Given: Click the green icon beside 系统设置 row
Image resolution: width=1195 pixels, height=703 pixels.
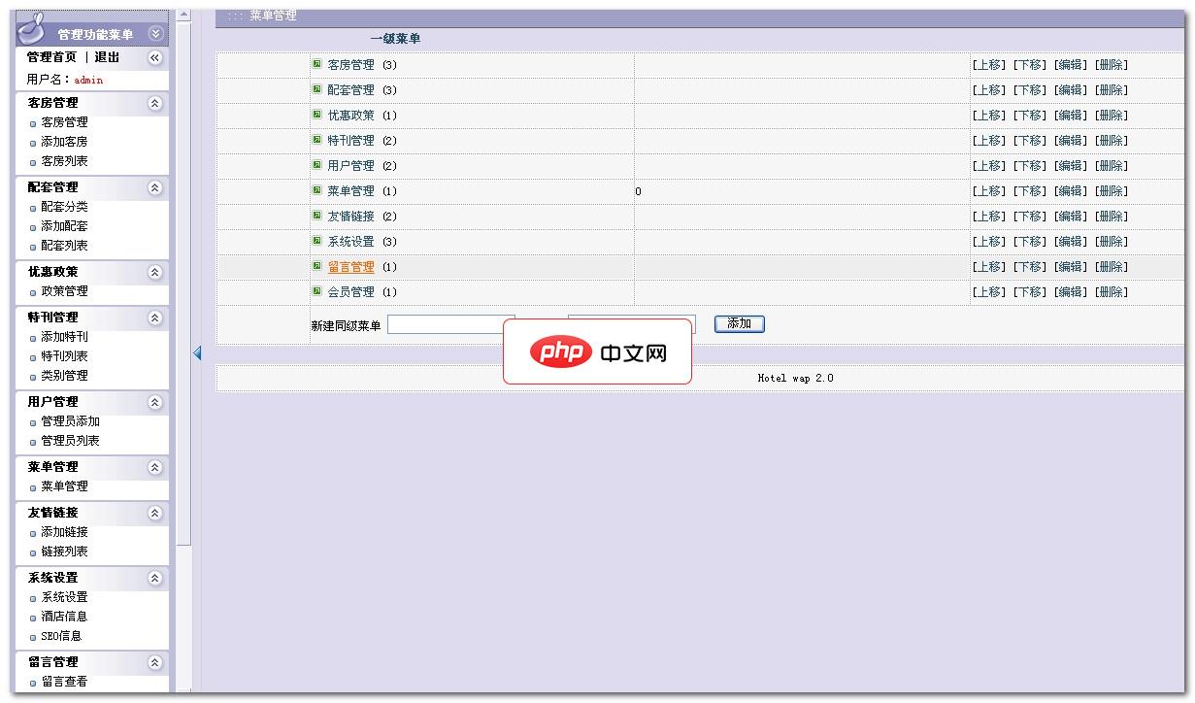Looking at the screenshot, I should pos(316,241).
